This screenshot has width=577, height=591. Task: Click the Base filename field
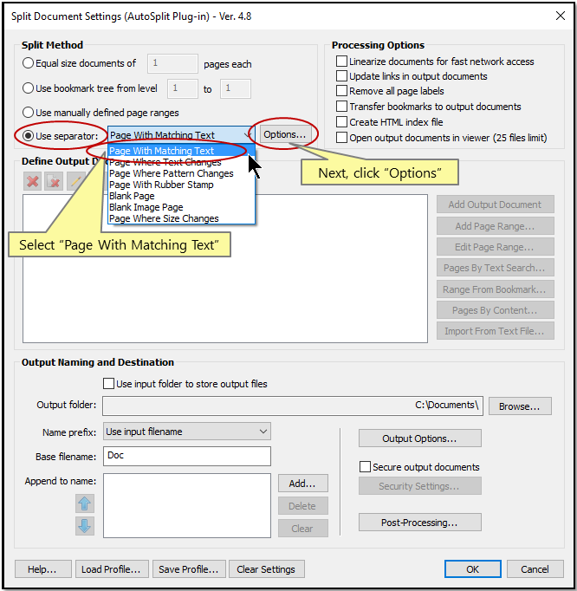tap(187, 456)
